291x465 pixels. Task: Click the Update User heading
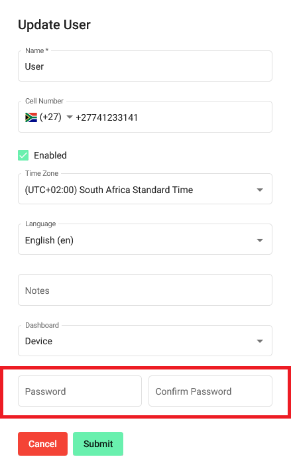point(54,25)
